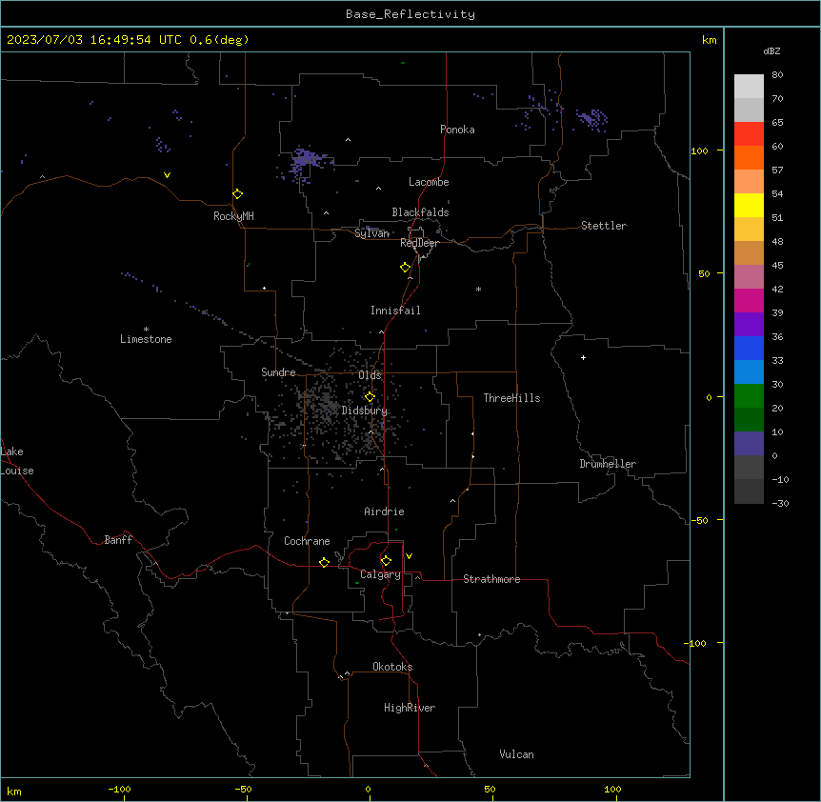Click the Sundre label
This screenshot has width=821, height=802.
point(278,372)
